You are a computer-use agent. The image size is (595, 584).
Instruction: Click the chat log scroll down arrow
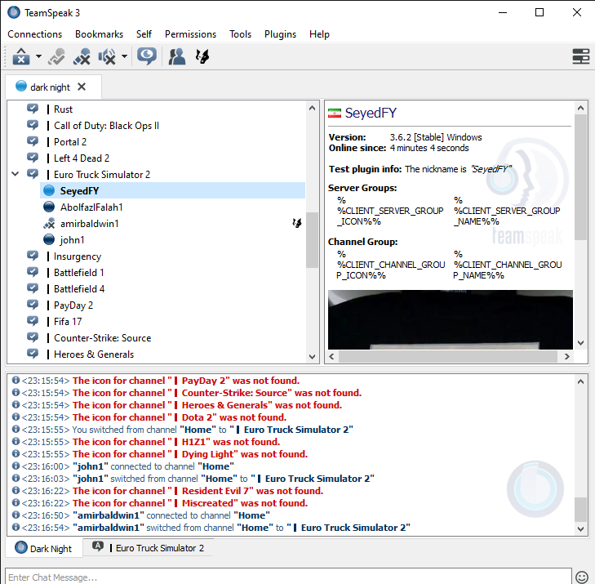[580, 528]
